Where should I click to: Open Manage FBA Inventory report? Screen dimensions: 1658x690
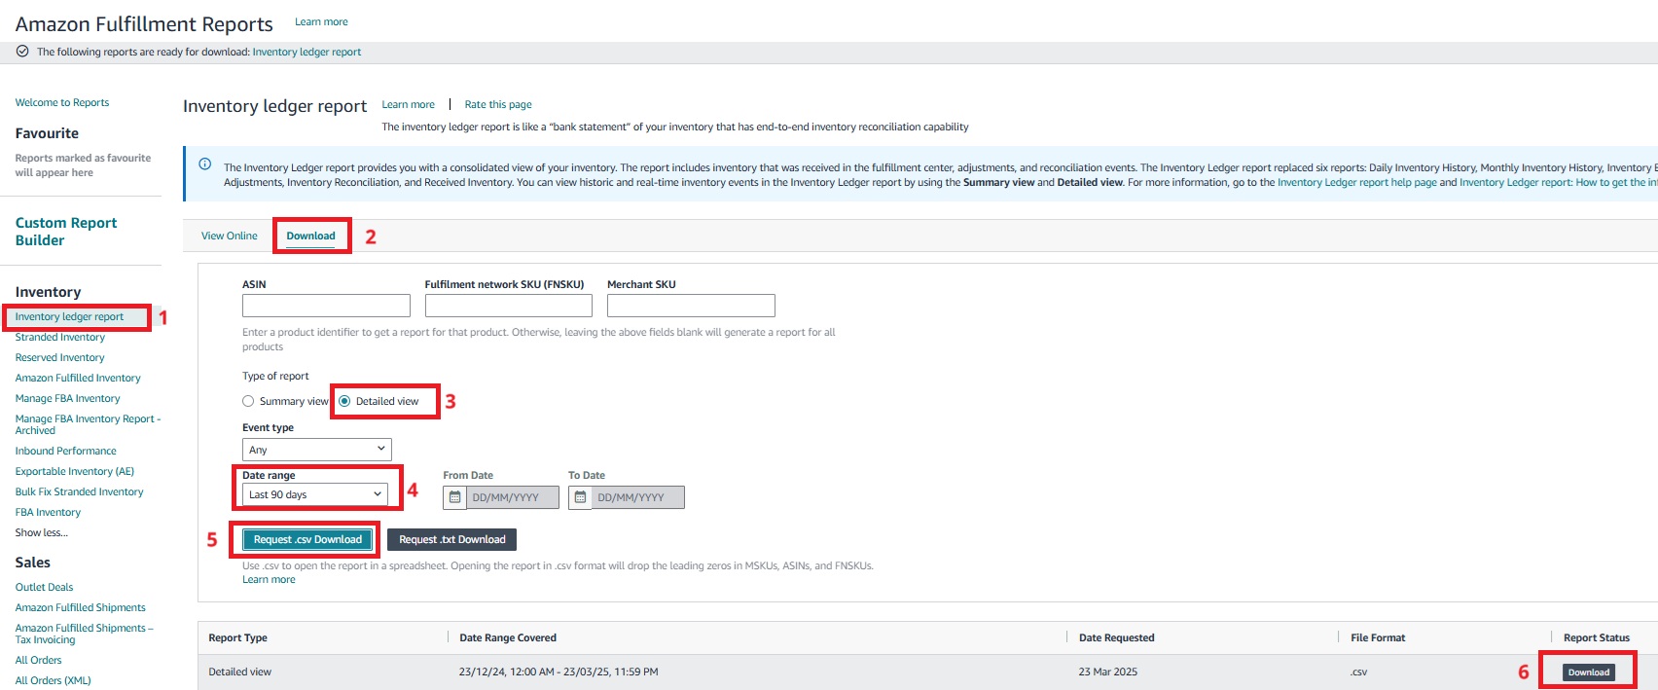68,398
